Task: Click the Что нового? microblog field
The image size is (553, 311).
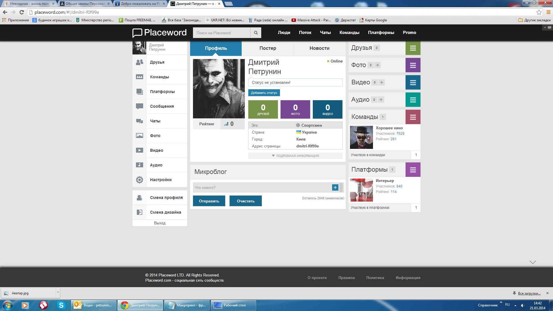Action: point(262,187)
